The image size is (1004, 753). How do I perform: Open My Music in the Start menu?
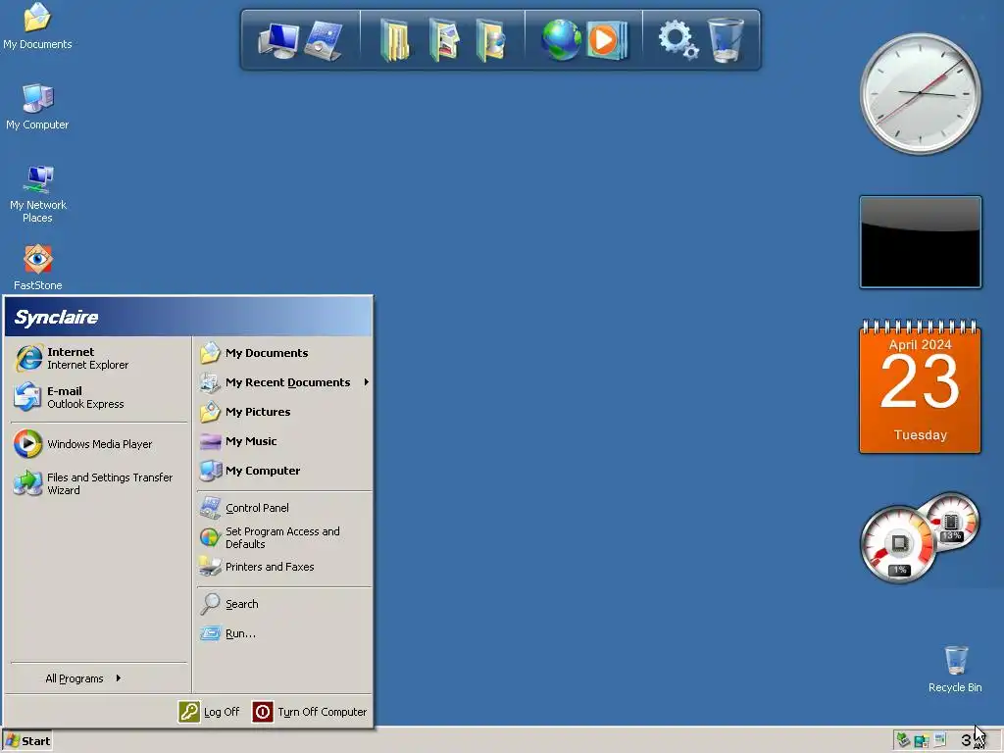(283, 441)
